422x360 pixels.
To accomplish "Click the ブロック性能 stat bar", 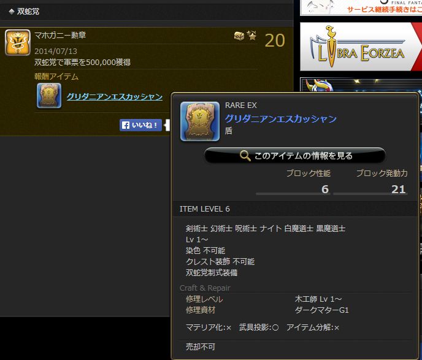I will [x=293, y=193].
